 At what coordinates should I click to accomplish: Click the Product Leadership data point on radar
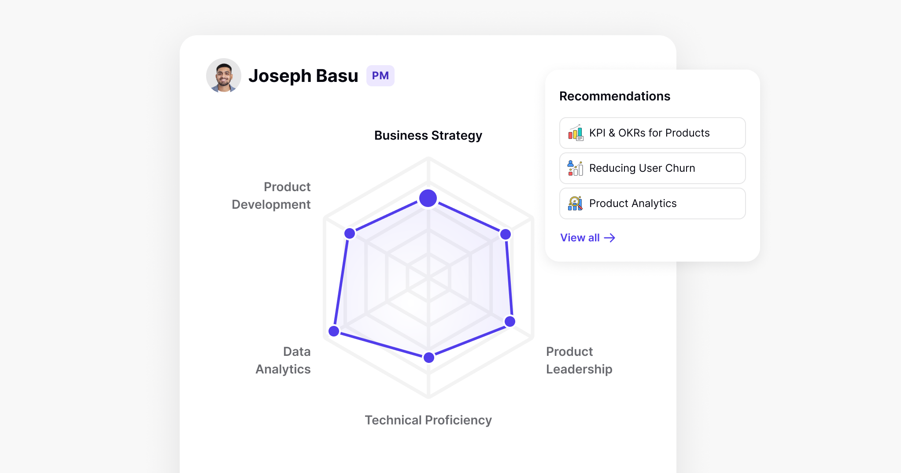click(x=510, y=321)
